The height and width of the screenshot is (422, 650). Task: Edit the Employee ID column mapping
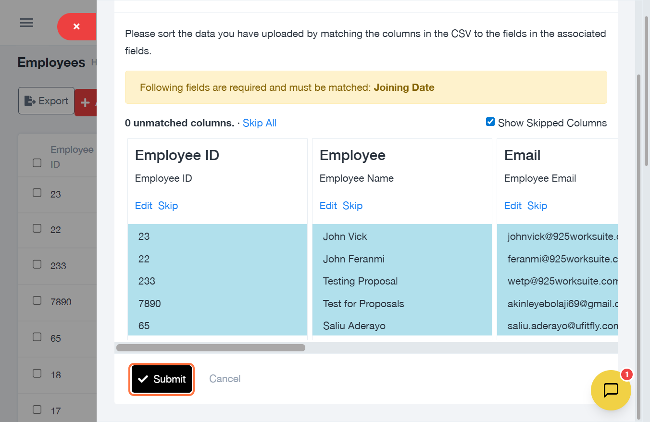coord(143,206)
